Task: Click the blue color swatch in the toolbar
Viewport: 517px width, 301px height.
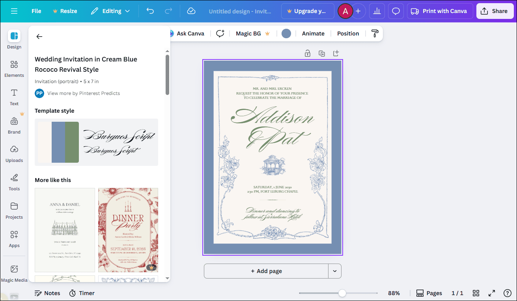Action: 286,33
